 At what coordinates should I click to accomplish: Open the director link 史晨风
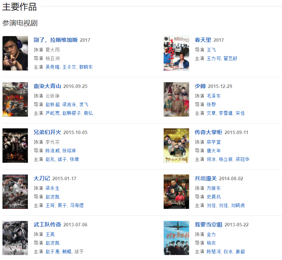[214, 197]
